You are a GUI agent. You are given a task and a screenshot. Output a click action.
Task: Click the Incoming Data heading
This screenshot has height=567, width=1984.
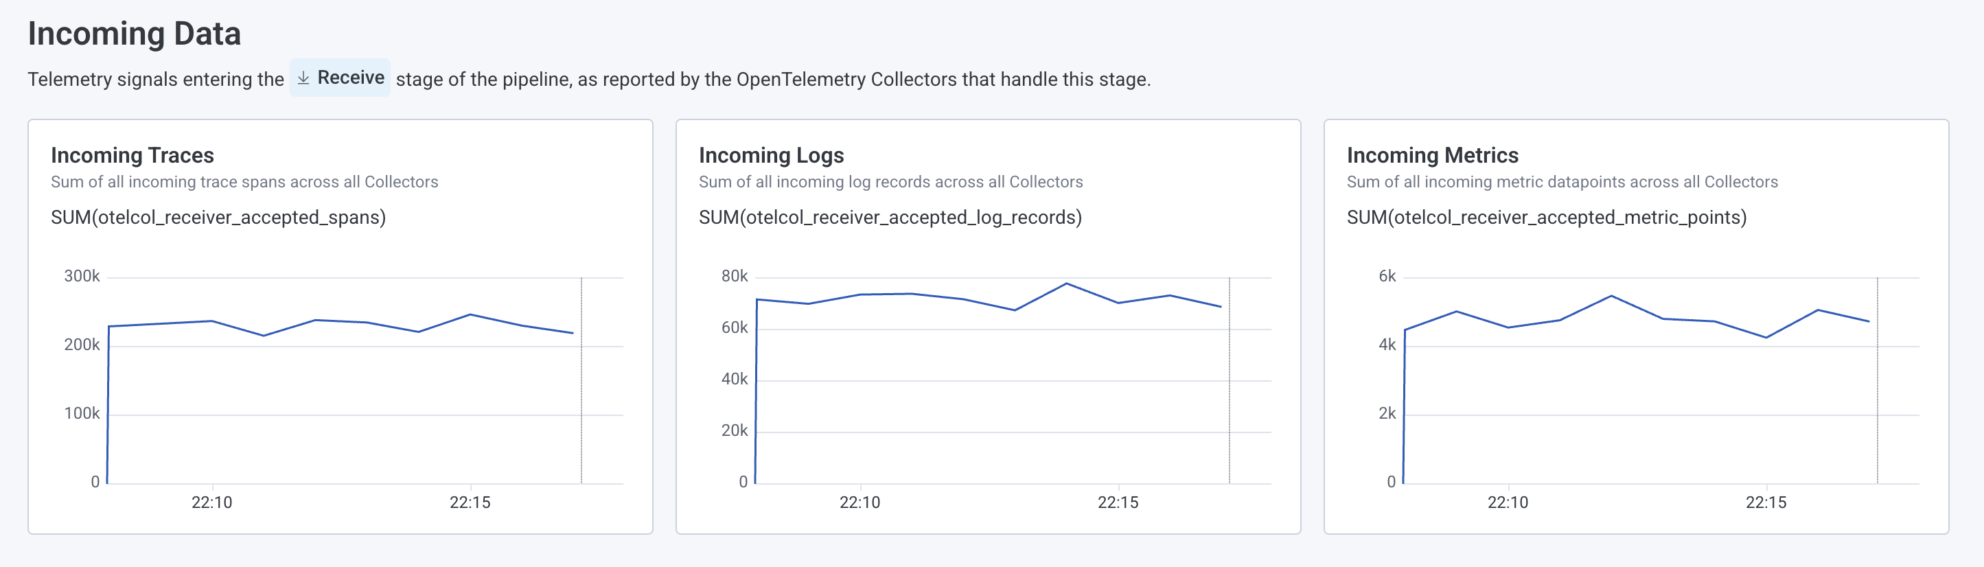coord(134,34)
